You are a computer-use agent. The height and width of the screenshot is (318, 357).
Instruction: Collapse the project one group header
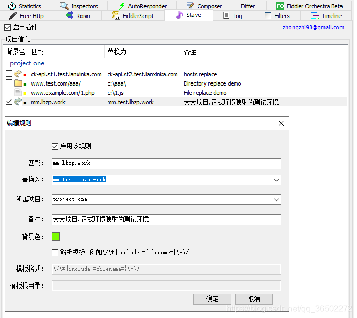pos(27,63)
